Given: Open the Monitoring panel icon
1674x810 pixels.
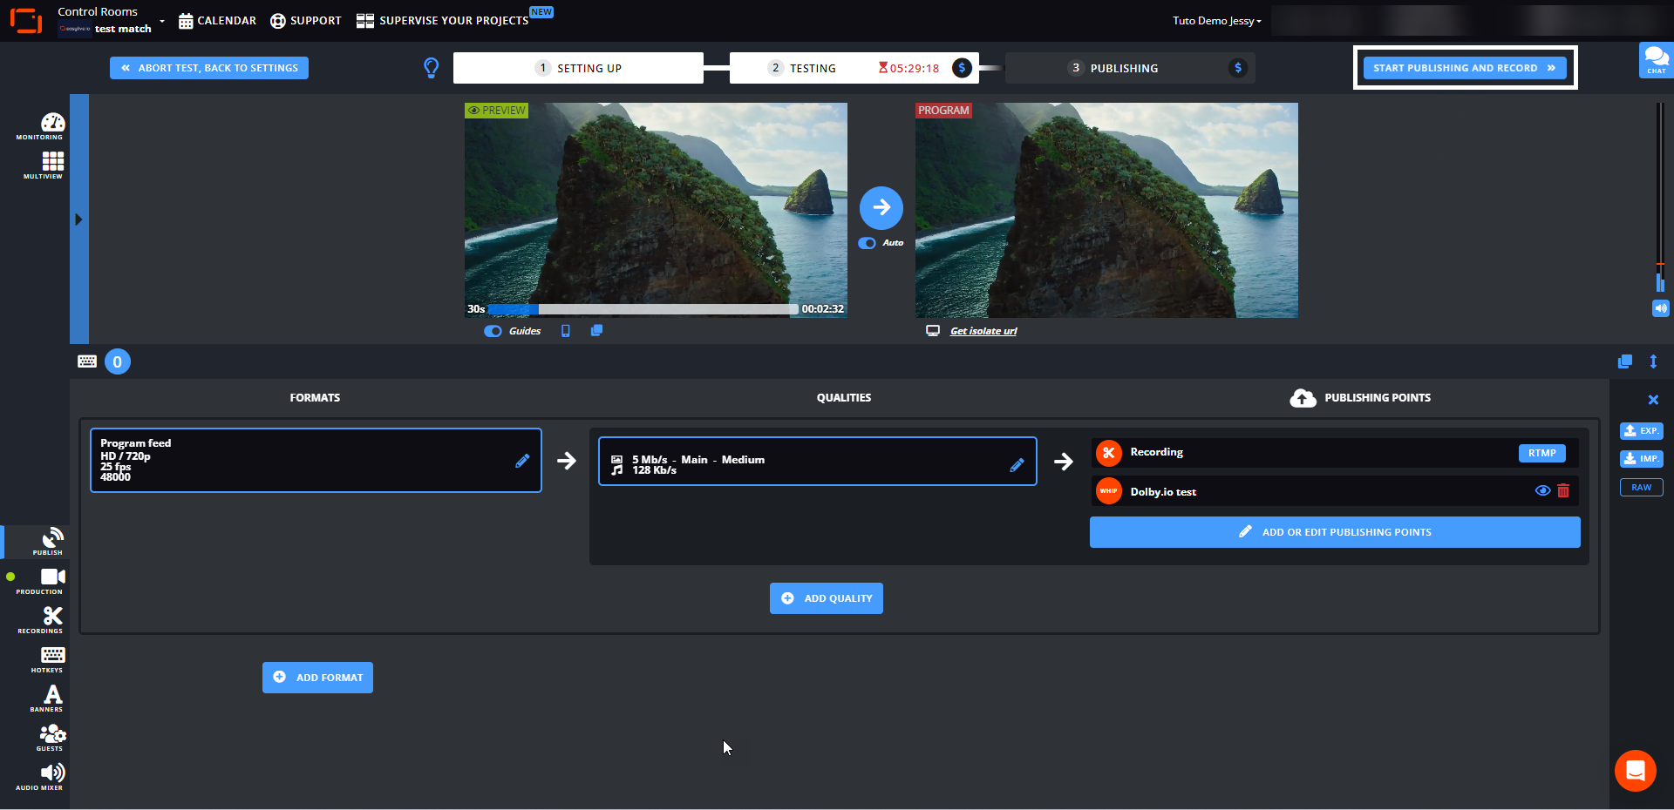Looking at the screenshot, I should tap(51, 125).
